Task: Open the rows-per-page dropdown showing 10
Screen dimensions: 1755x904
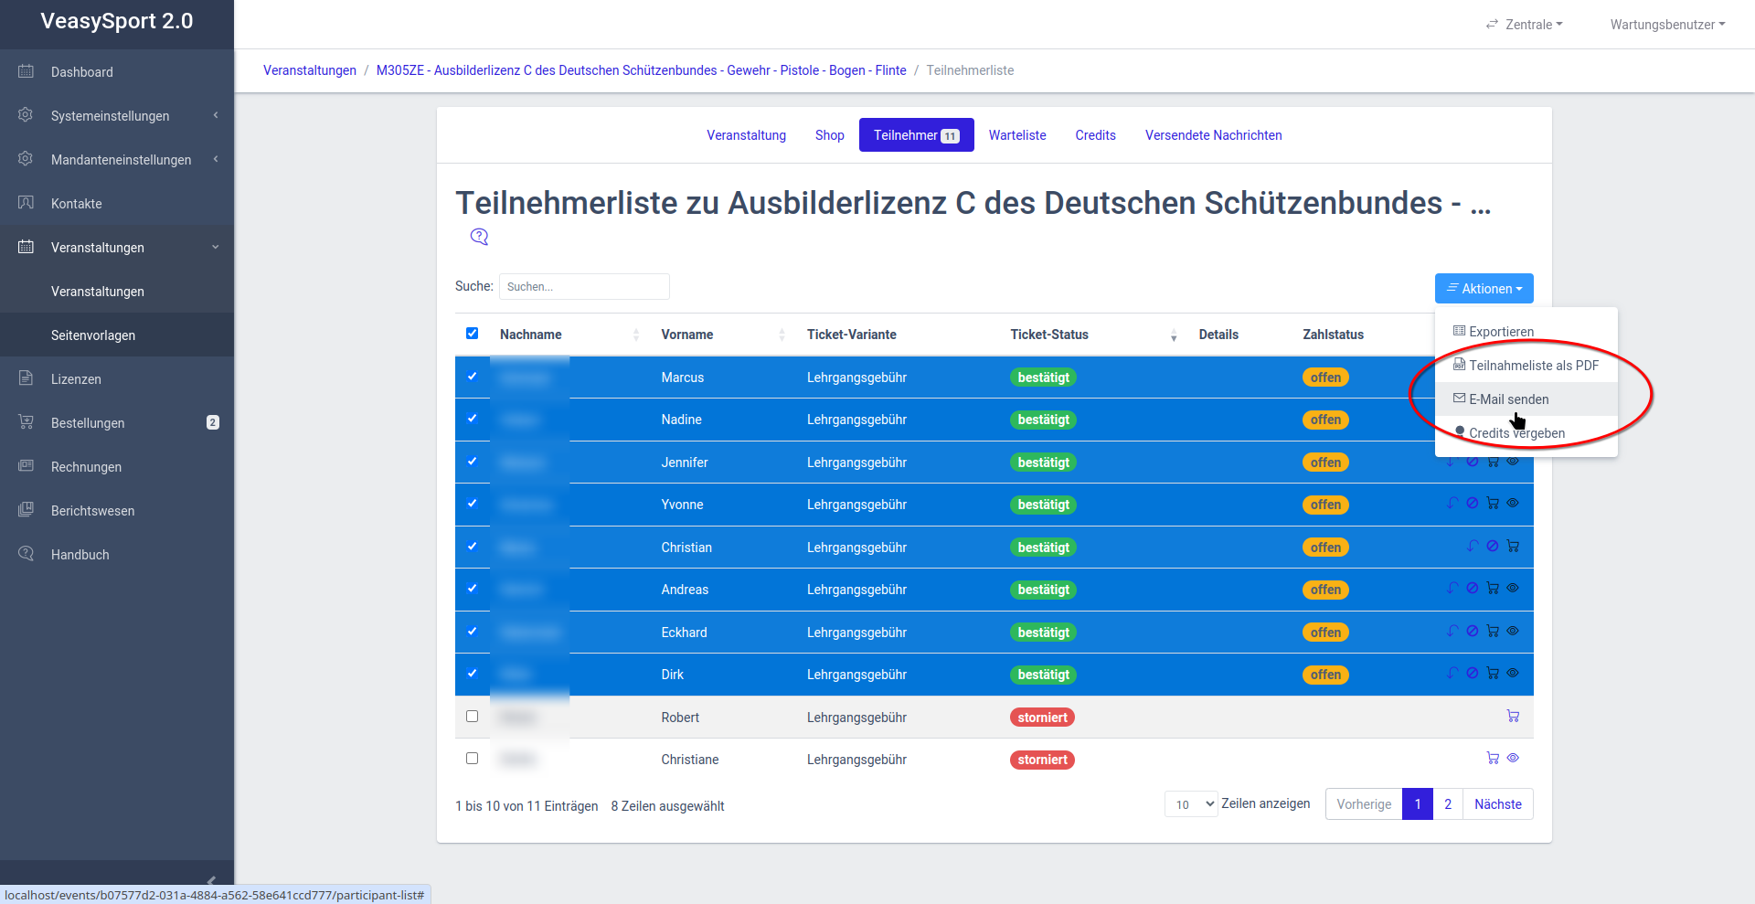Action: pyautogui.click(x=1190, y=804)
